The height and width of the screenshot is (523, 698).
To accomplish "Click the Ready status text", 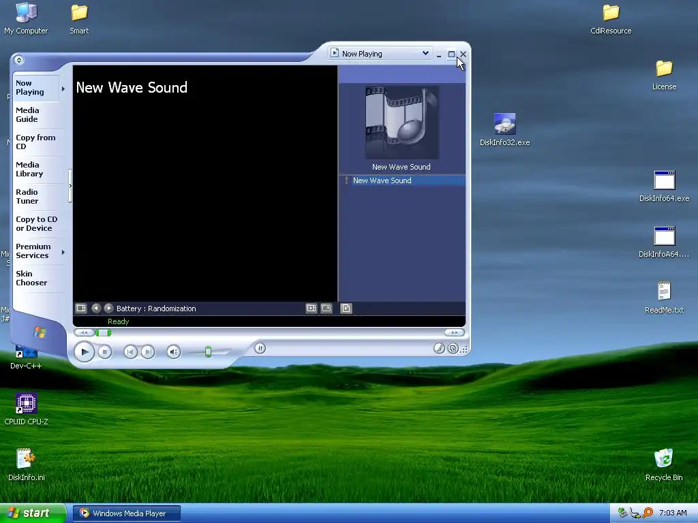I will [x=118, y=321].
